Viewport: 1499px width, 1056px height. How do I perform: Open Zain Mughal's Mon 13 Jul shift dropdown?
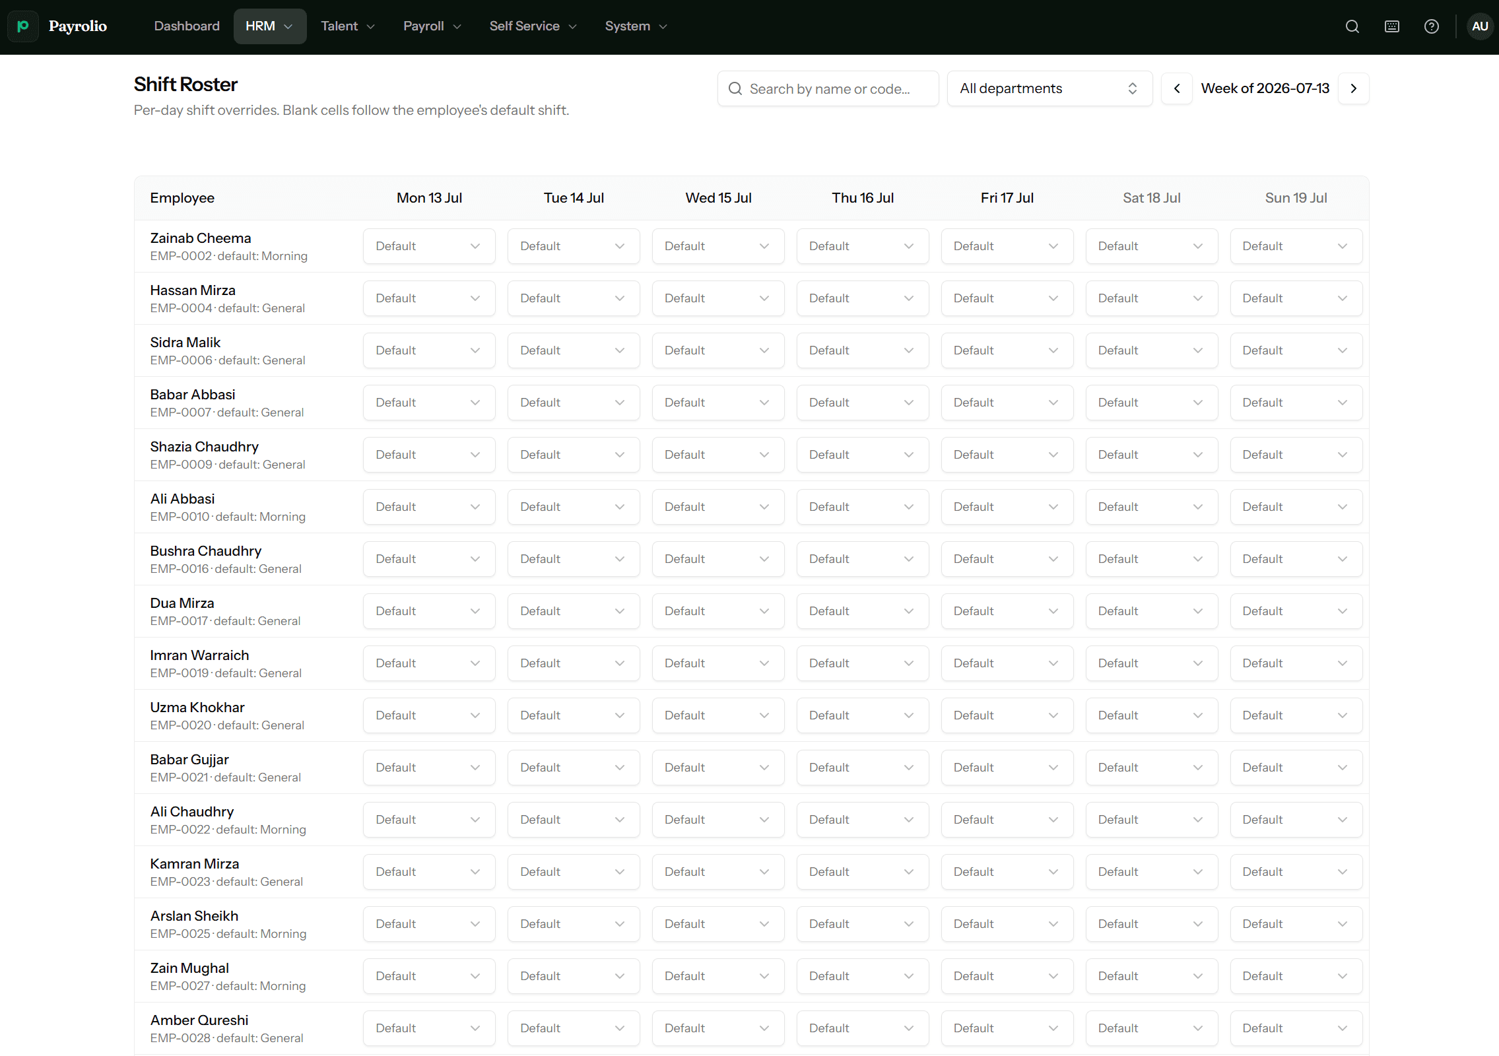point(429,976)
